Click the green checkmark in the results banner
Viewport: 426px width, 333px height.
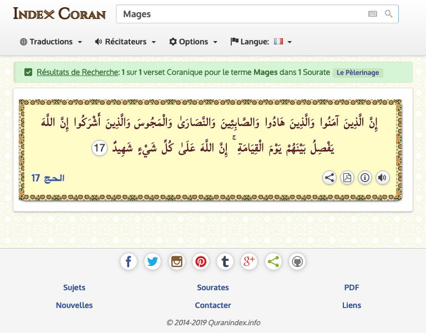pyautogui.click(x=28, y=72)
